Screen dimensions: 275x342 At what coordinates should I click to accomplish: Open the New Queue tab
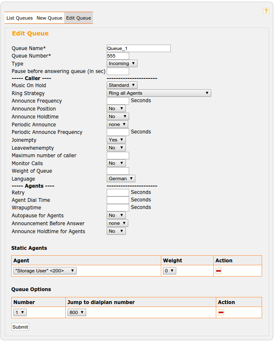[x=49, y=18]
